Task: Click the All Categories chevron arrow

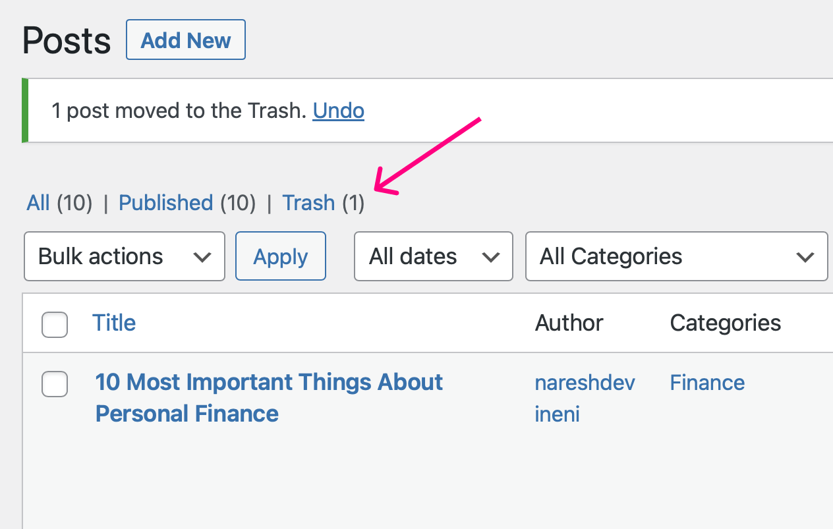Action: [x=805, y=257]
